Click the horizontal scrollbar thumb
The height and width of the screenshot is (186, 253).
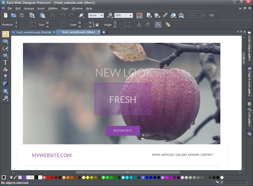coord(128,172)
